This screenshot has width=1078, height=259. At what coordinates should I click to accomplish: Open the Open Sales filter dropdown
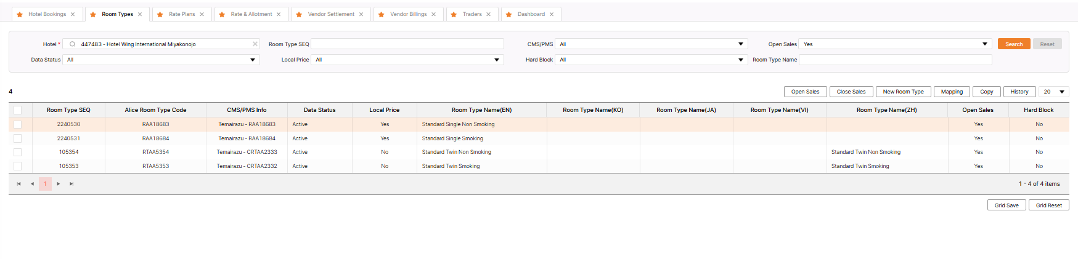tap(895, 44)
